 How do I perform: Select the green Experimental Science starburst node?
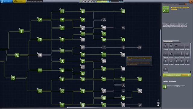pyautogui.click(x=140, y=79)
